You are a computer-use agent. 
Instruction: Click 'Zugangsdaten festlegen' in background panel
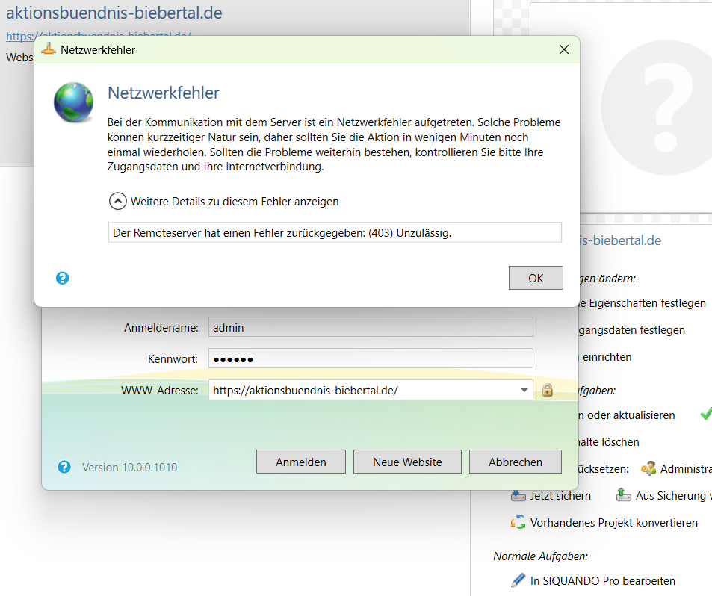point(632,330)
